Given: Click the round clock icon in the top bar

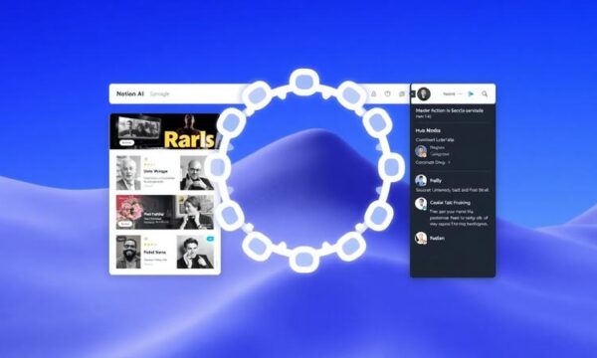Looking at the screenshot, I should pos(388,93).
